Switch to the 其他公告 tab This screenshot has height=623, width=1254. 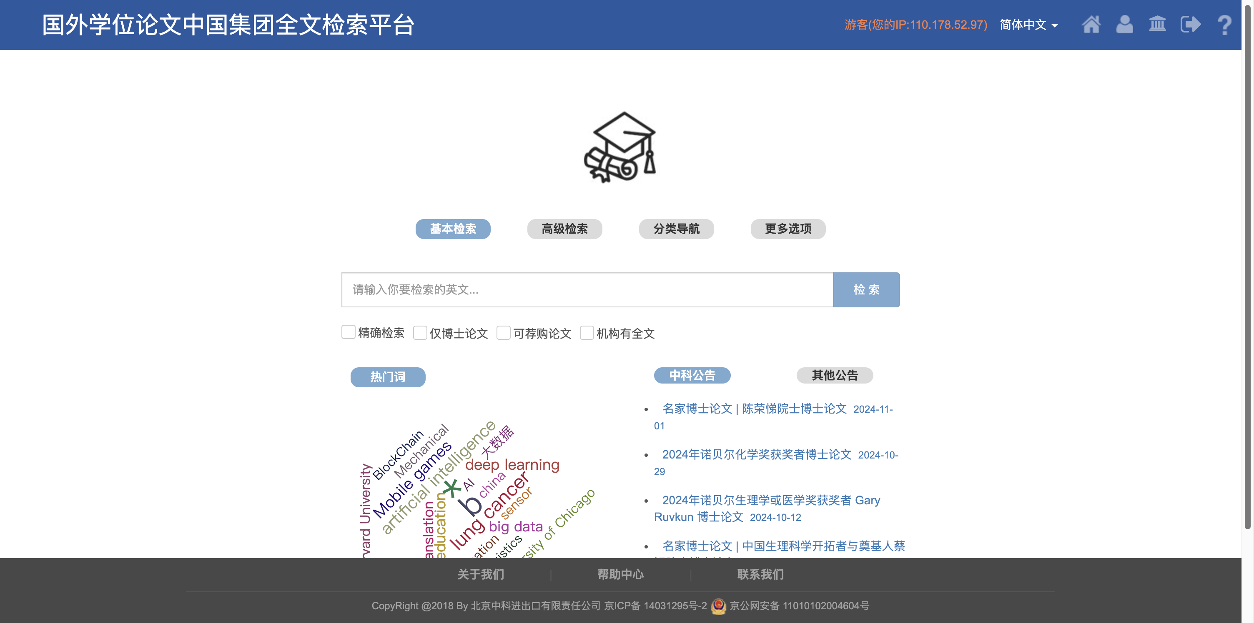834,375
